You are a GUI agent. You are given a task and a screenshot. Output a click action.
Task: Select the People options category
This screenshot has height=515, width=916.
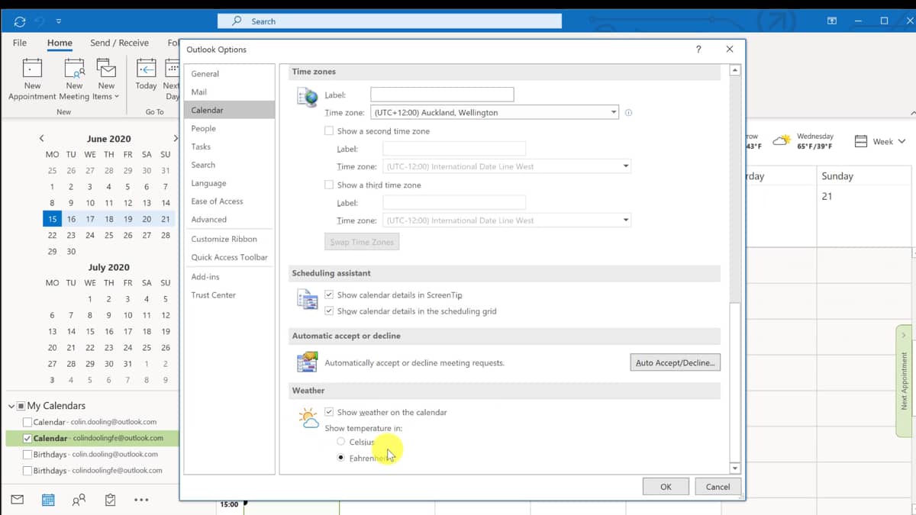229,128
